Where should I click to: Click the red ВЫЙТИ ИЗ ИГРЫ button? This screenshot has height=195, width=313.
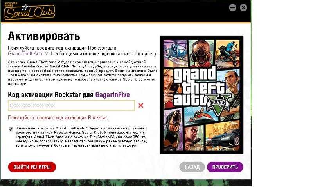coord(32,167)
